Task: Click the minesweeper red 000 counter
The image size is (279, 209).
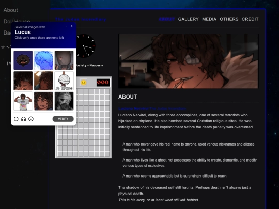Action: click(103, 83)
